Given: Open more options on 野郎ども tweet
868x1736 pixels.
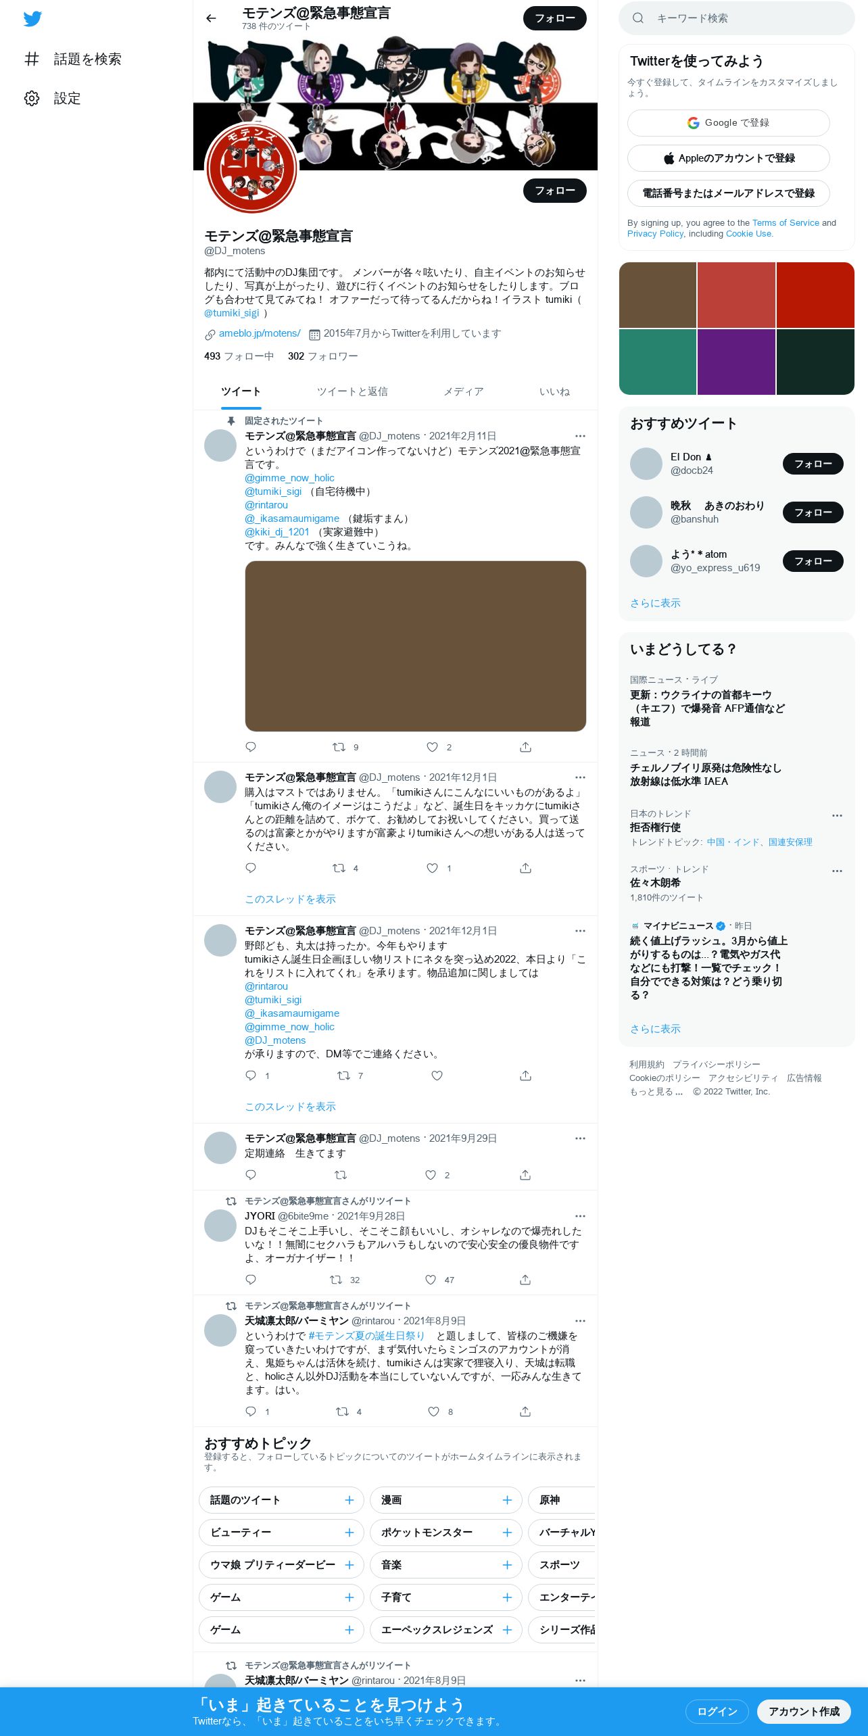Looking at the screenshot, I should (x=580, y=931).
